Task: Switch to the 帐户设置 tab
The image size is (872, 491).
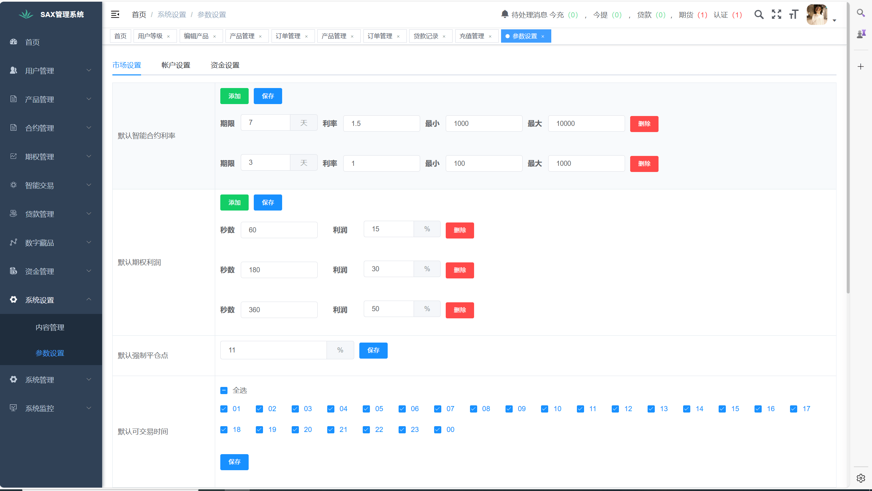Action: [176, 65]
